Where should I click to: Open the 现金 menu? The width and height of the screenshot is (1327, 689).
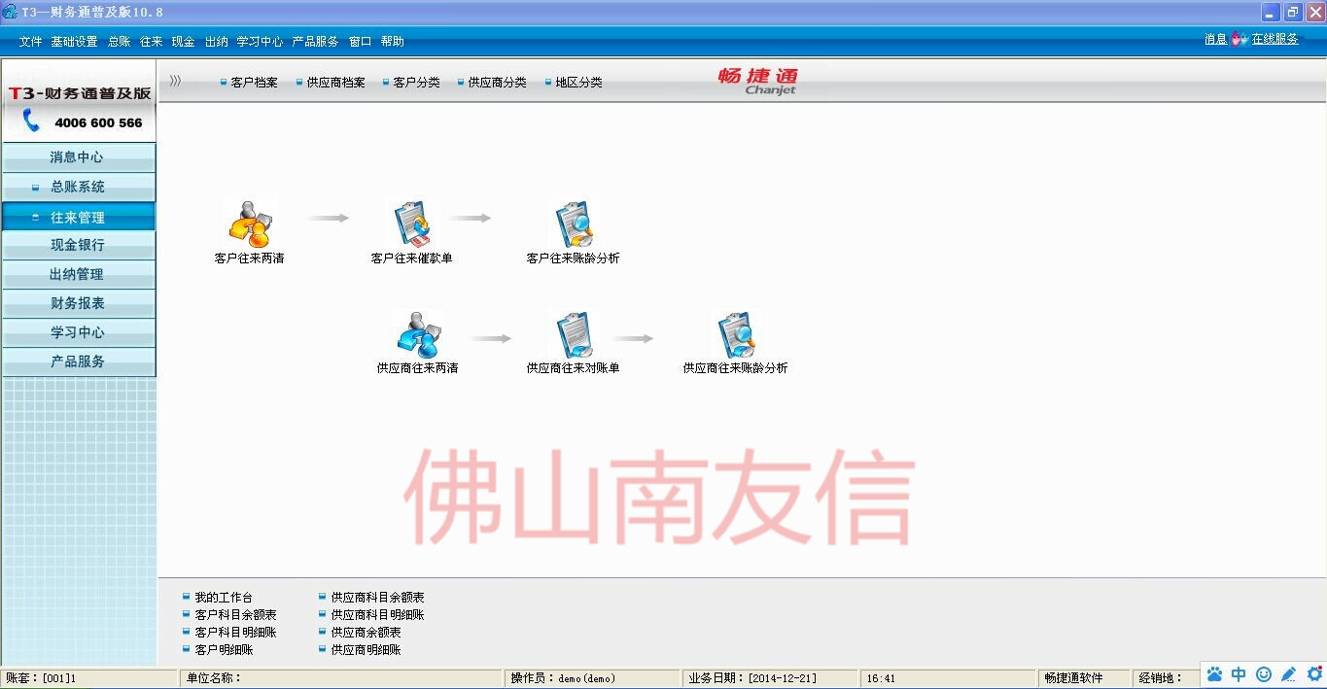pyautogui.click(x=184, y=42)
